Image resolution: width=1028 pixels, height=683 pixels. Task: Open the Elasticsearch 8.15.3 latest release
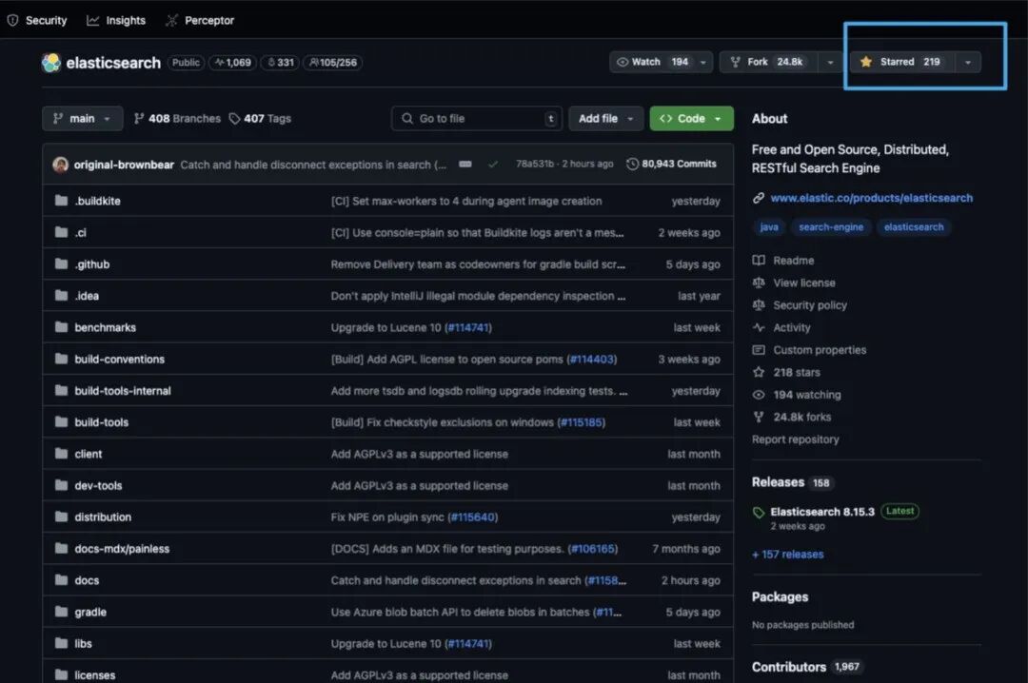822,512
